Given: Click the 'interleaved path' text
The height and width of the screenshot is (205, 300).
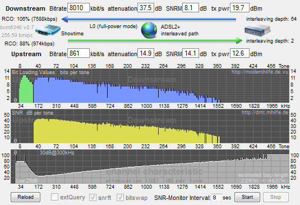Looking at the screenshot, I should click(179, 34).
